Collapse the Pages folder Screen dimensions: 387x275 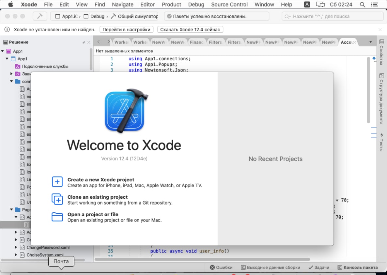coord(11,209)
